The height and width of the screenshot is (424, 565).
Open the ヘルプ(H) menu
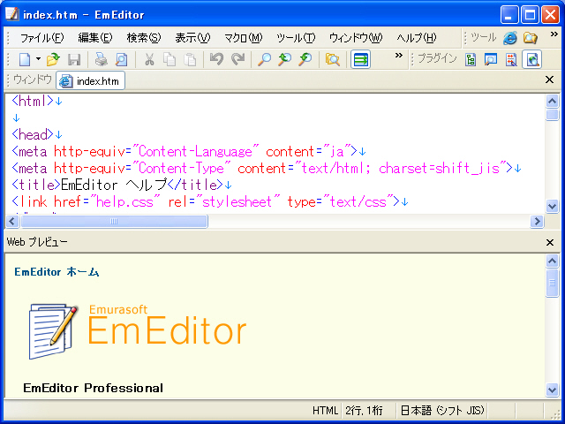pos(416,37)
